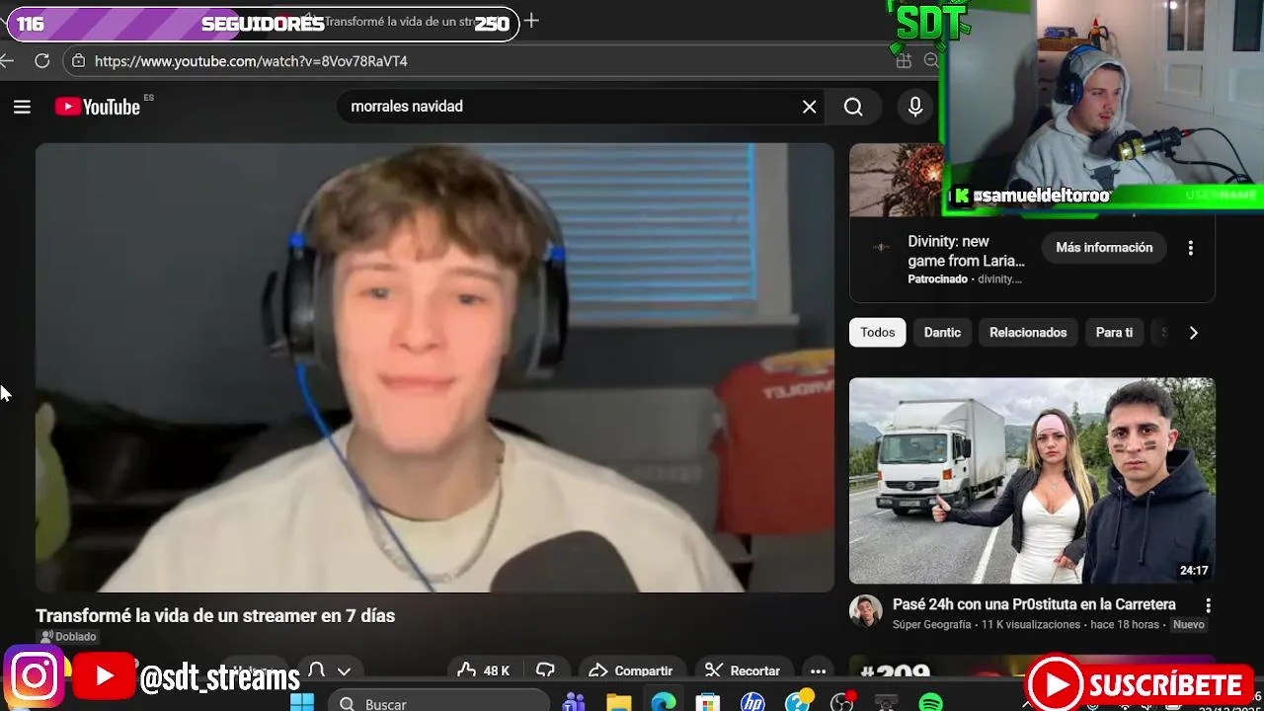Click the 'Patrocinado' sponsored label
1264x711 pixels.
coord(937,279)
